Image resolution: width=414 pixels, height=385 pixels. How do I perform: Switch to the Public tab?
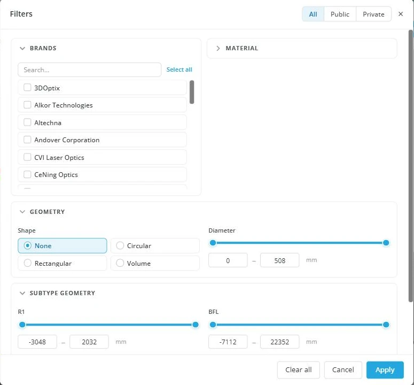(x=340, y=14)
